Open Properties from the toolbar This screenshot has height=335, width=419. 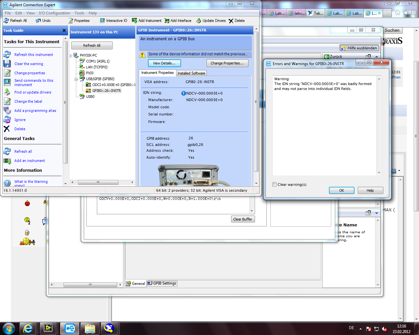[x=79, y=21]
